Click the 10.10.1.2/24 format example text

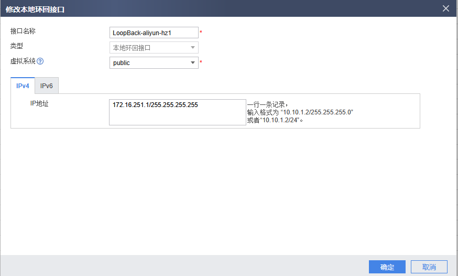[x=280, y=120]
